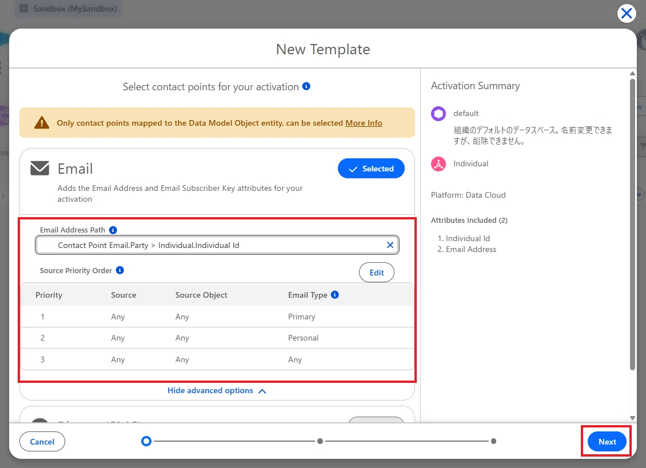Focus the Email Address Path field
The width and height of the screenshot is (646, 468).
coord(217,245)
